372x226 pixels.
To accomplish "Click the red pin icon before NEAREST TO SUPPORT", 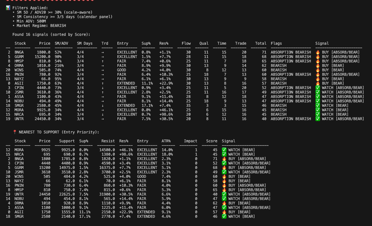I will 15,132.
